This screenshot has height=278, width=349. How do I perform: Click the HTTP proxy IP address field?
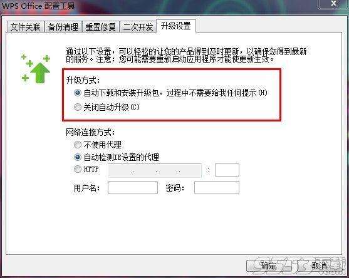[x=155, y=170]
